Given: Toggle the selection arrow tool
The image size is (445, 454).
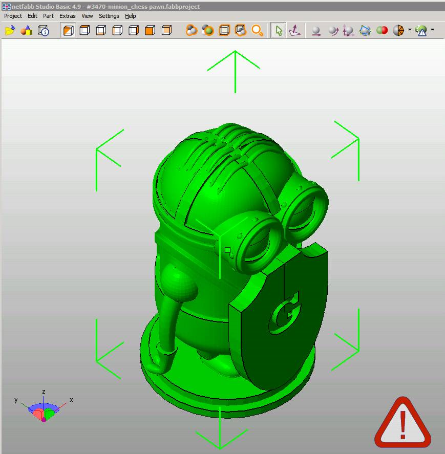Looking at the screenshot, I should click(279, 30).
